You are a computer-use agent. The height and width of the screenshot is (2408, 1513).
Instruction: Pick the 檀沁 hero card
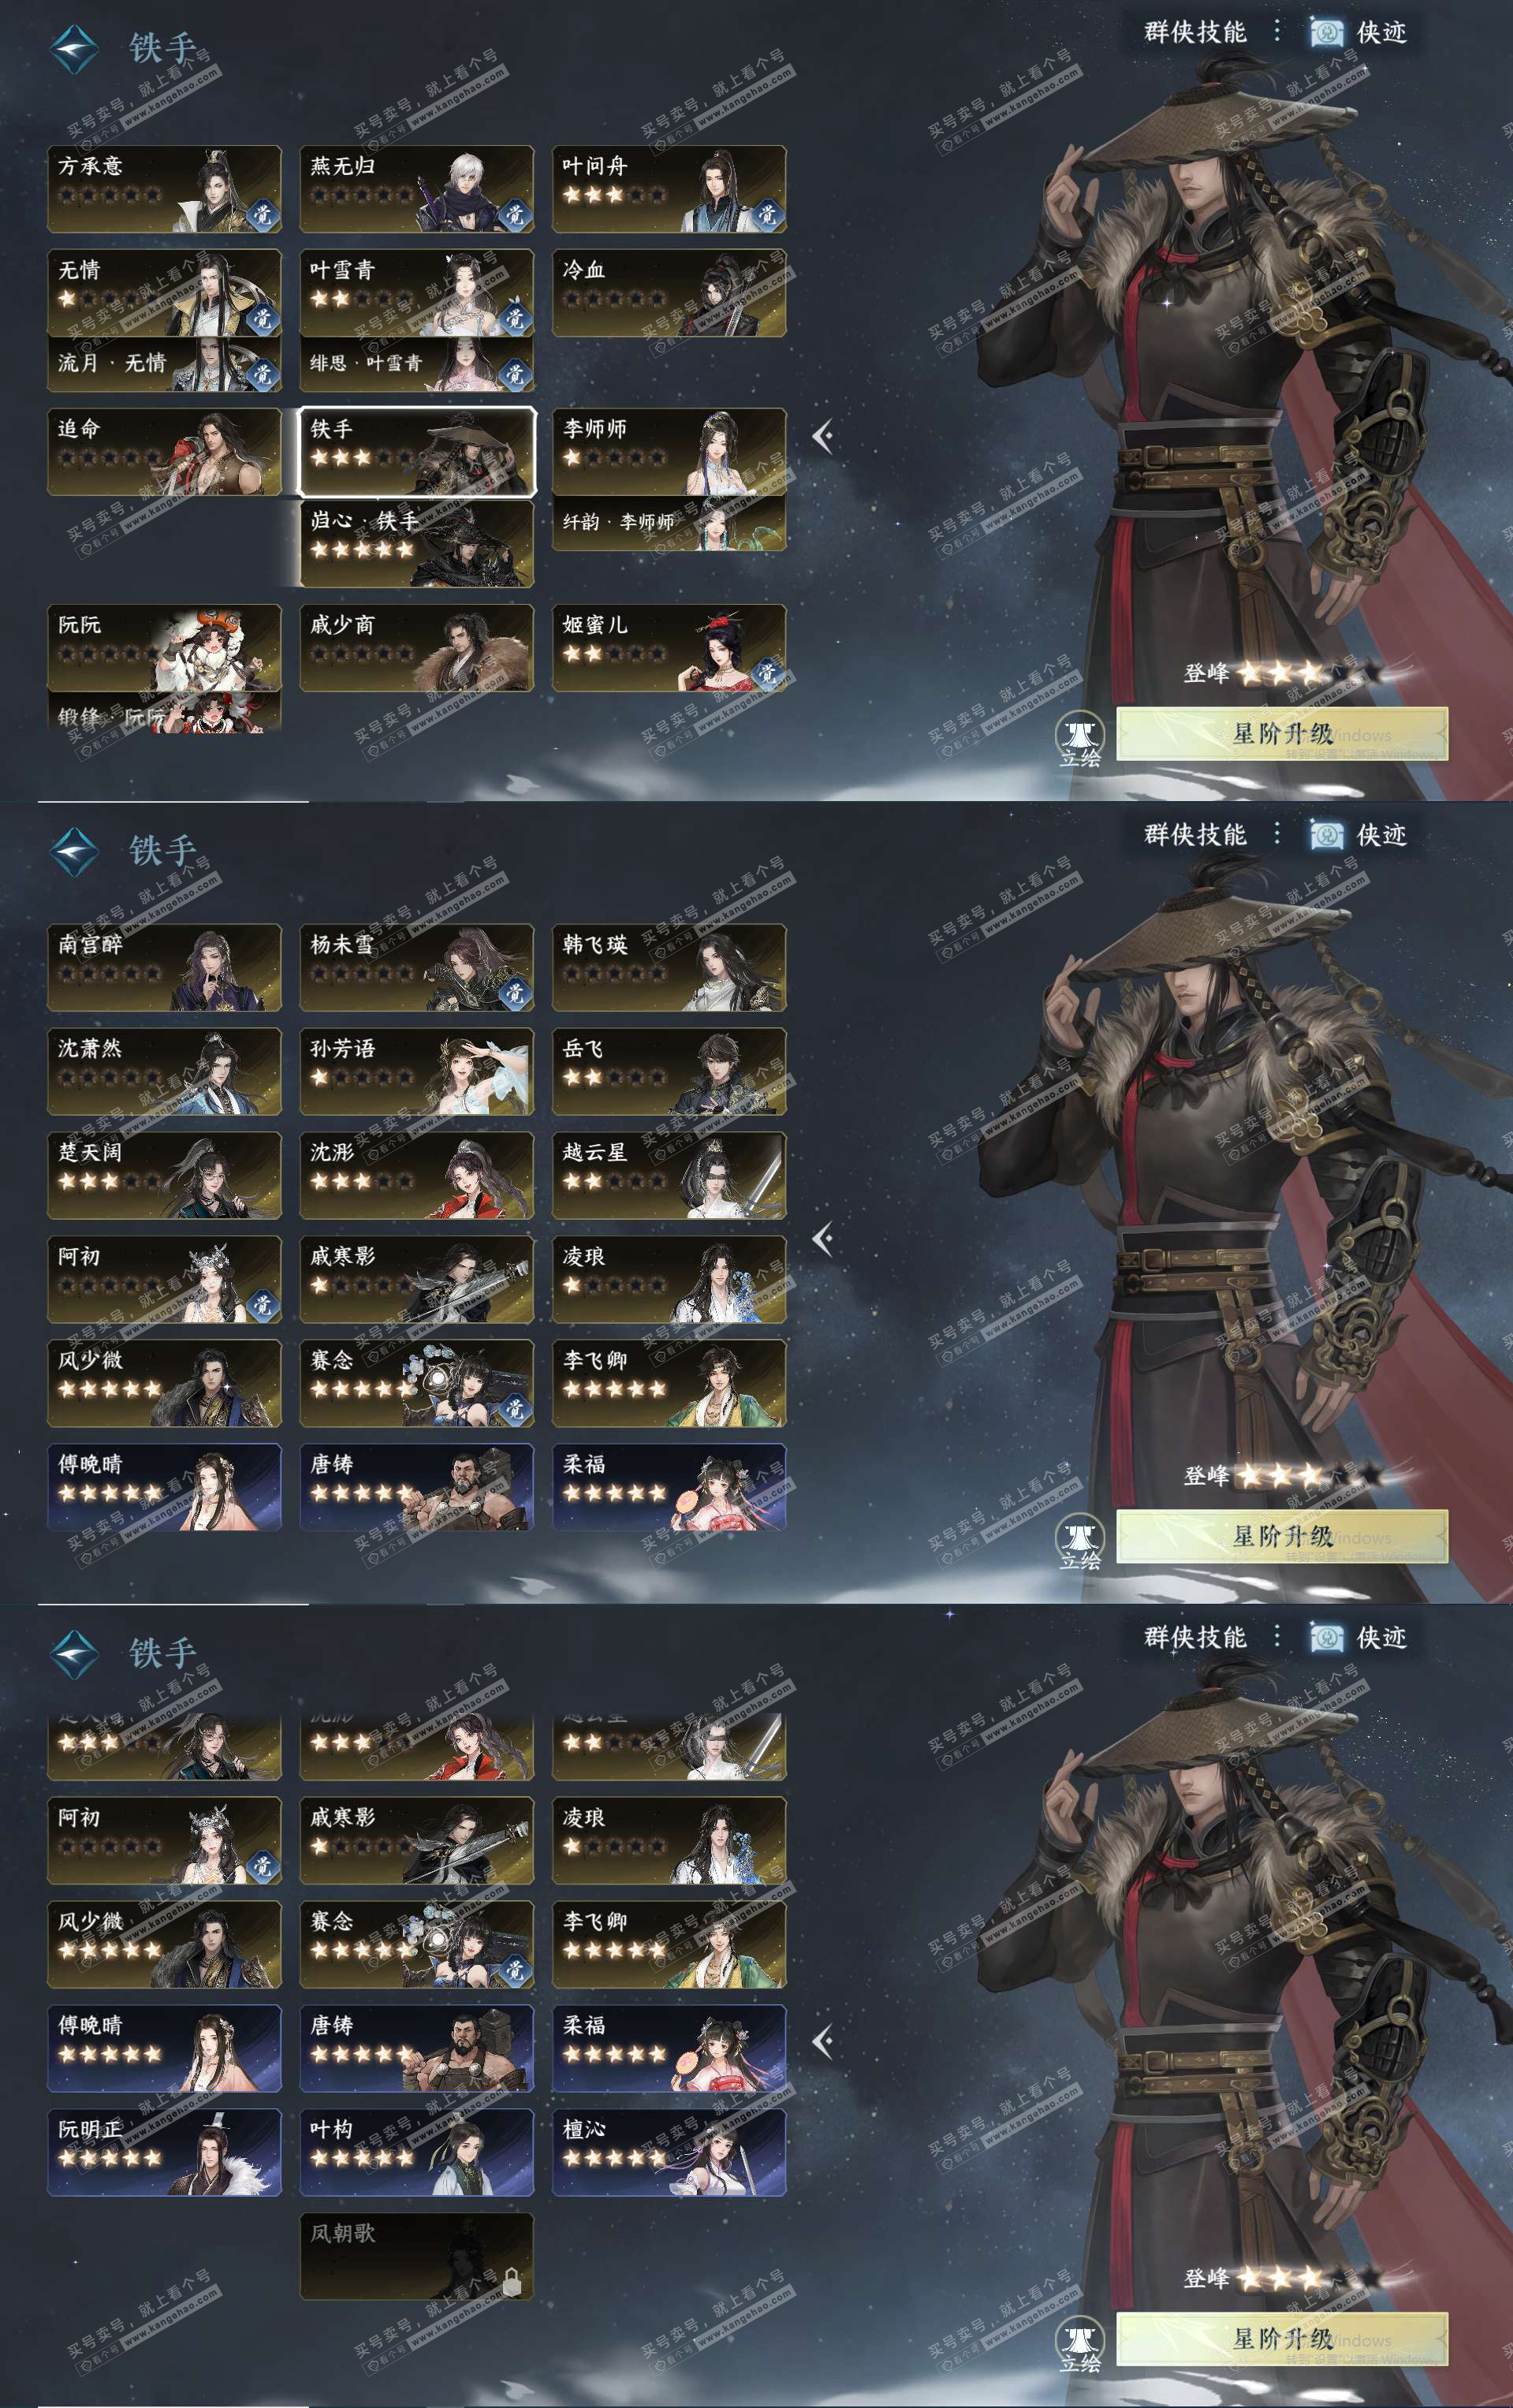(x=669, y=2152)
